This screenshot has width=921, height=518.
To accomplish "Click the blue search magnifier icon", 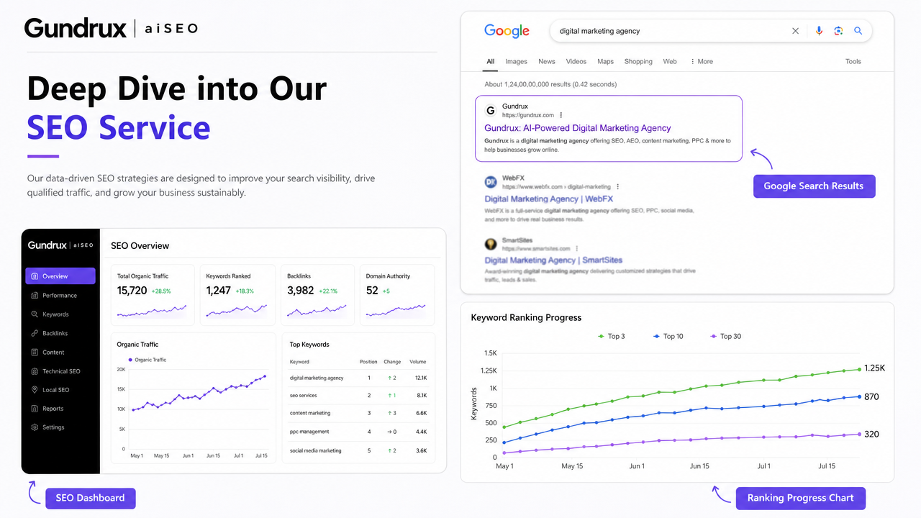I will click(x=858, y=31).
